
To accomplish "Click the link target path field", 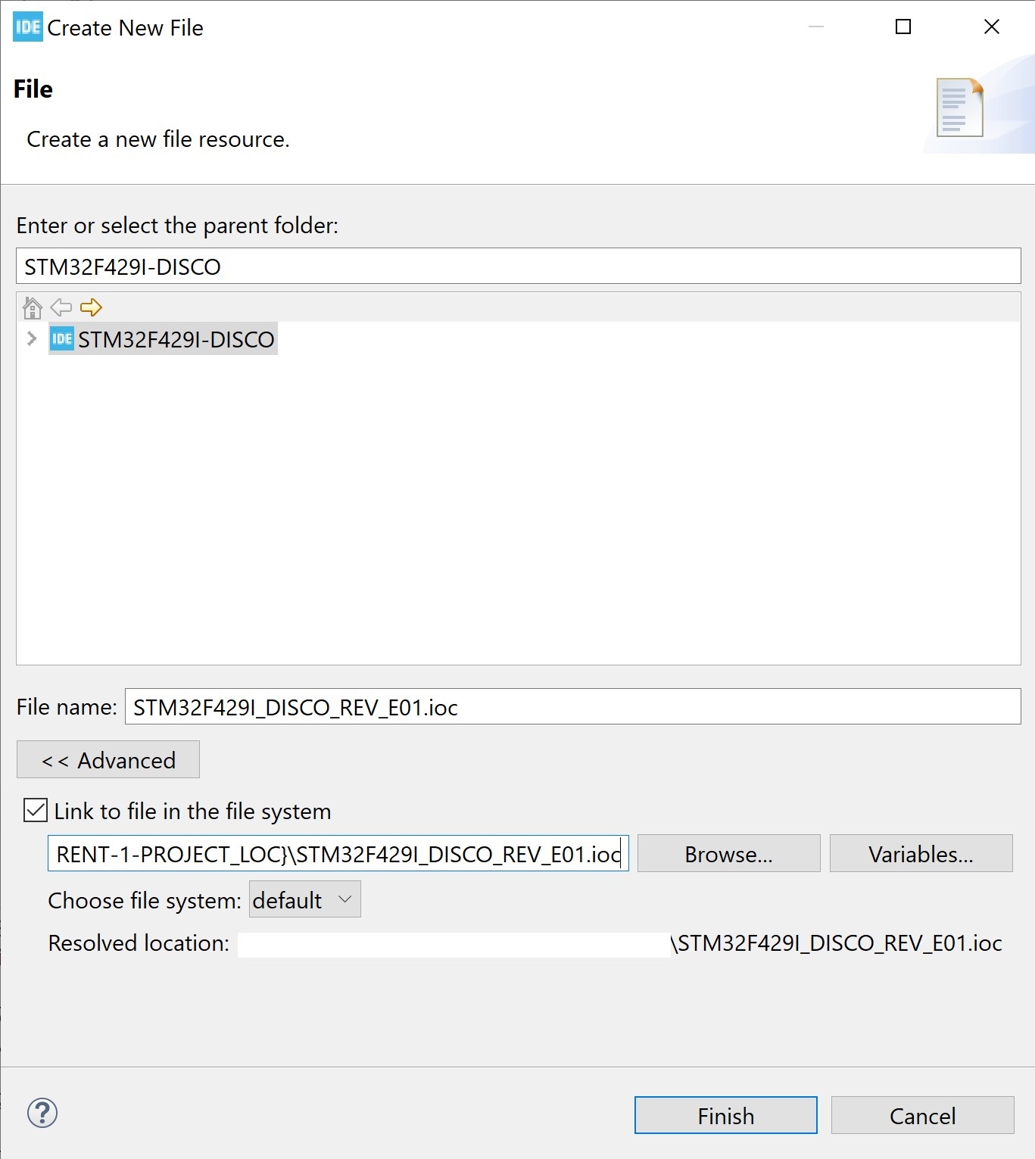I will coord(338,854).
